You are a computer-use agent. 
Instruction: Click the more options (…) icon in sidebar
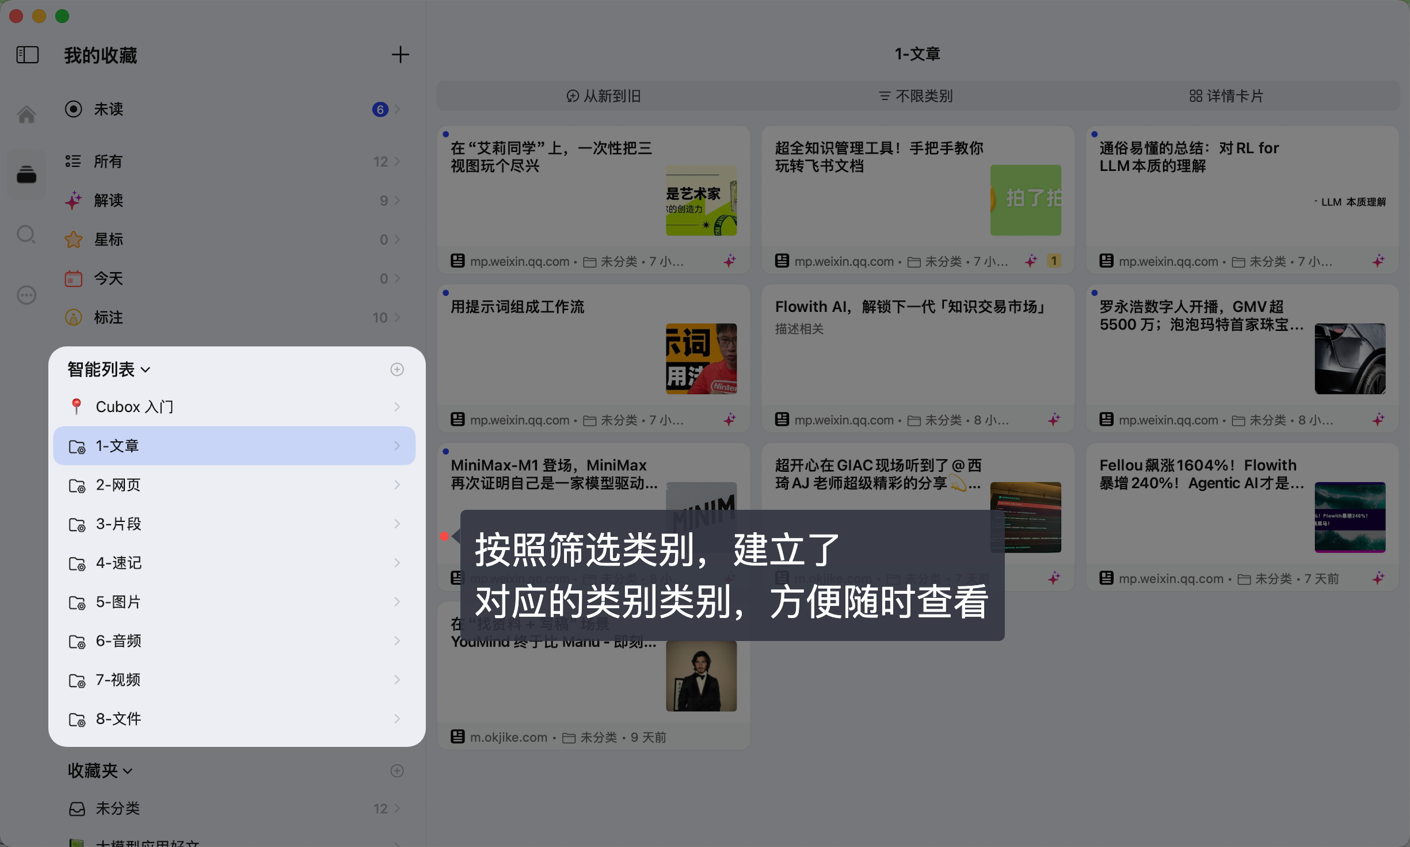pos(26,295)
